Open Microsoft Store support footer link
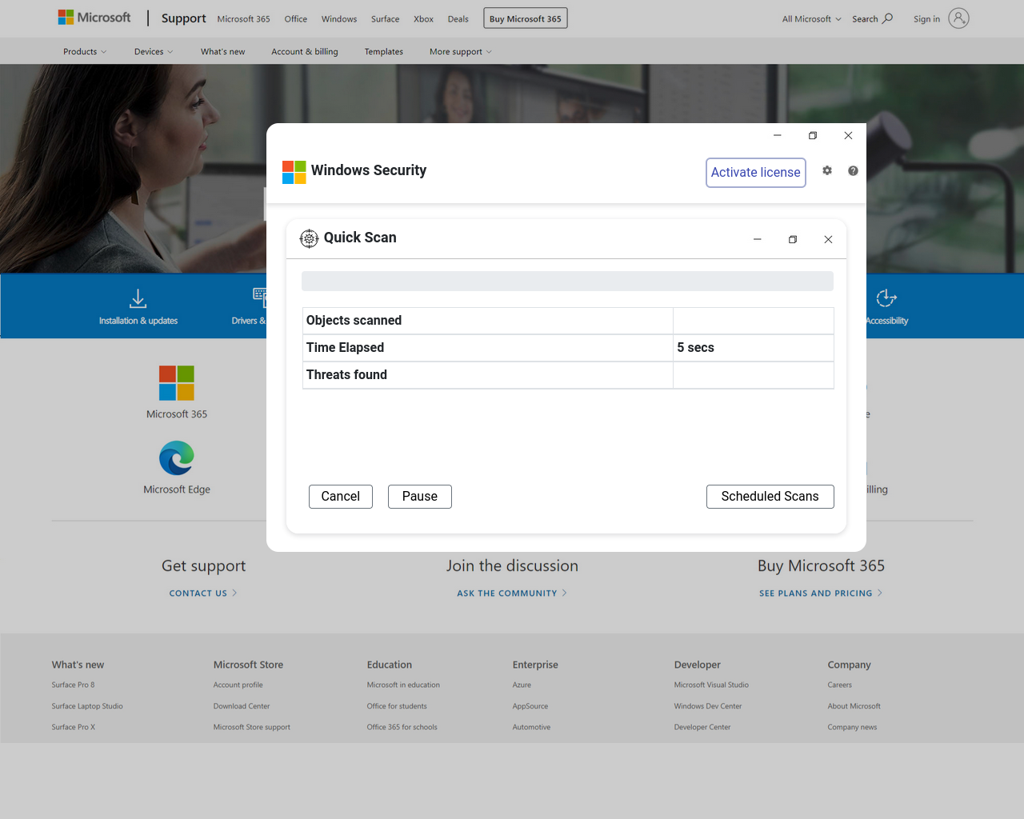The image size is (1024, 819). click(x=252, y=727)
